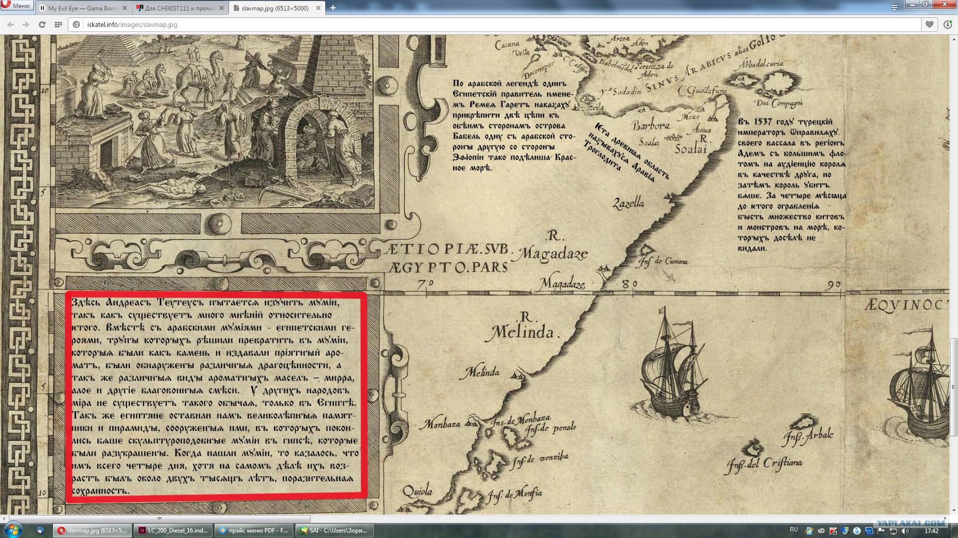Viewport: 958px width, 538px height.
Task: Click the ÆQVINOC equator label
Action: coord(907,305)
